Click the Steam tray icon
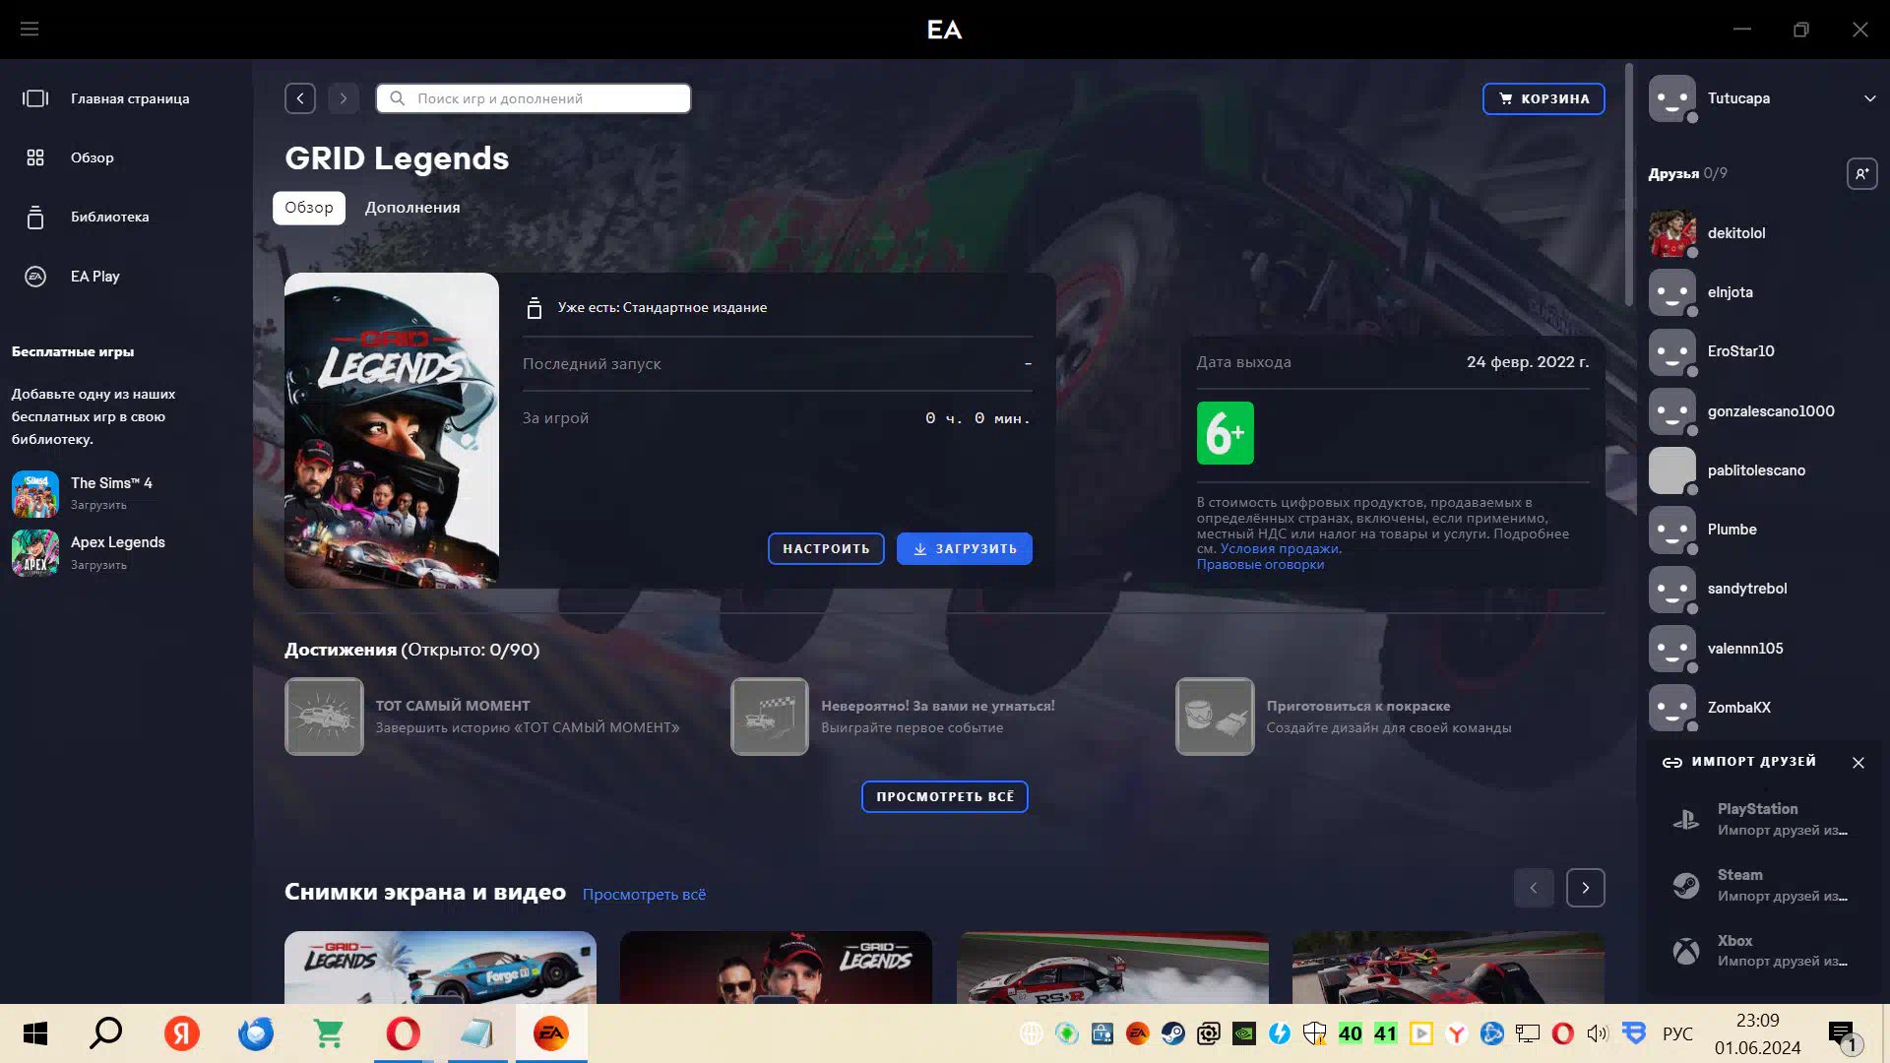The width and height of the screenshot is (1890, 1063). (x=1172, y=1033)
